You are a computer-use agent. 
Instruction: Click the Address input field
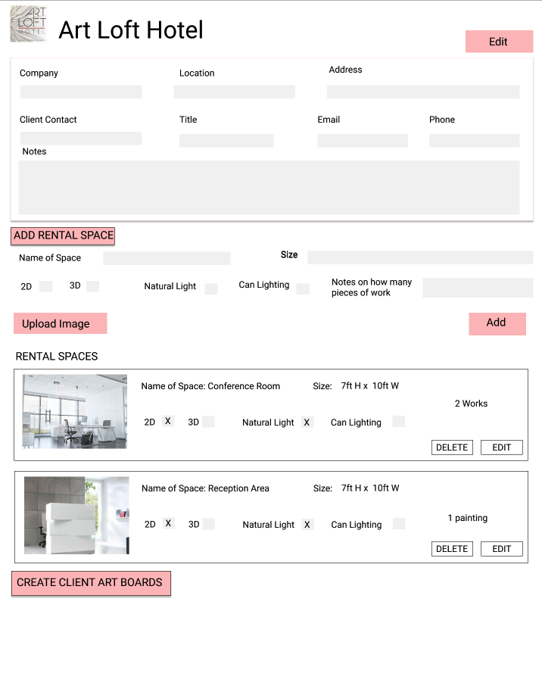[423, 92]
